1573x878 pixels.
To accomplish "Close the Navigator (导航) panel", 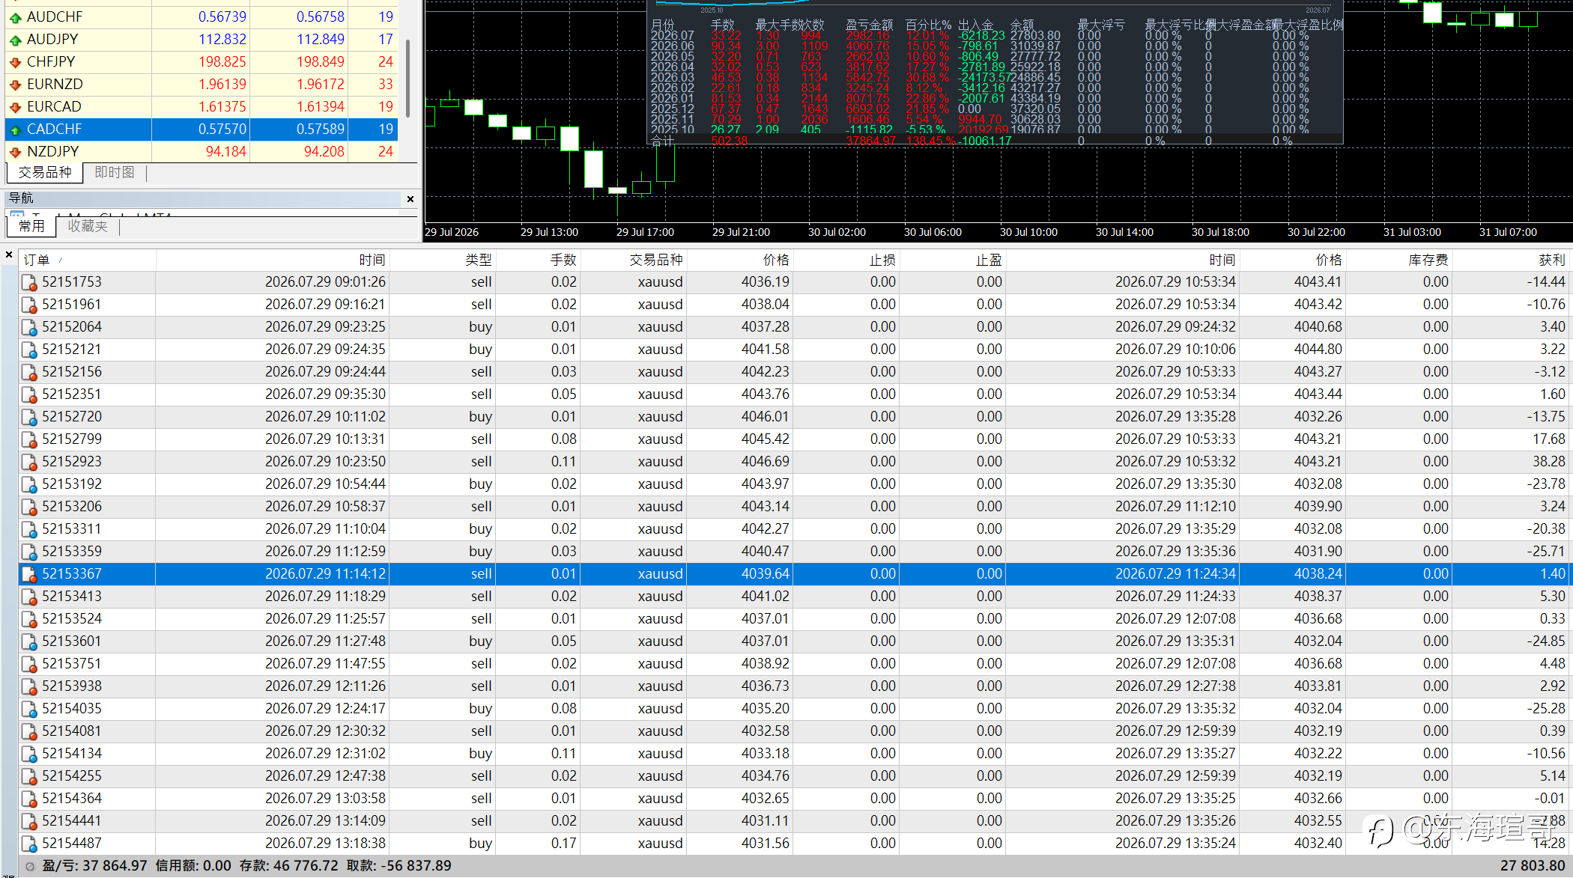I will 410,198.
